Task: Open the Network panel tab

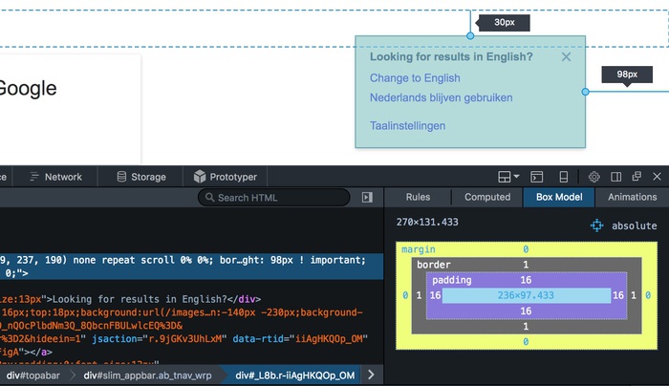Action: click(55, 177)
